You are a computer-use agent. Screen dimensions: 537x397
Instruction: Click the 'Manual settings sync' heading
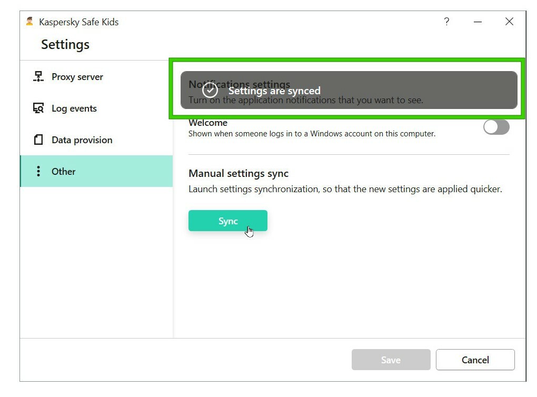(238, 173)
